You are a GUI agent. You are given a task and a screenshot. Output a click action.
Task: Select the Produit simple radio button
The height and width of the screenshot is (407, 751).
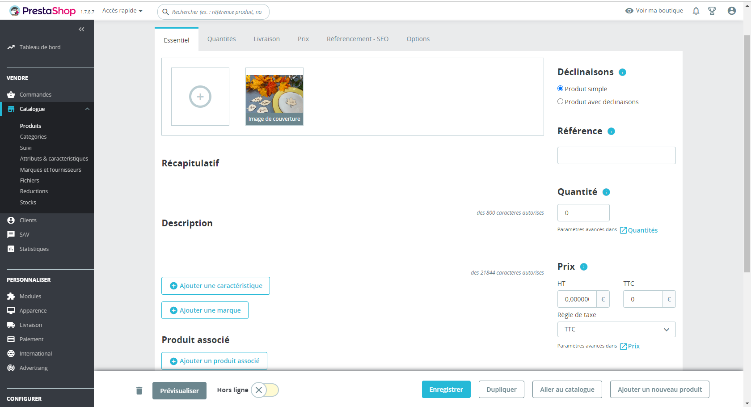point(560,89)
